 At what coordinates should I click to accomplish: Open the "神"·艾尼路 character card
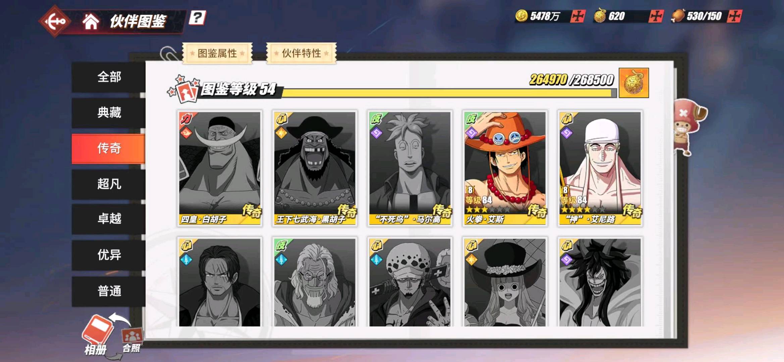[600, 168]
